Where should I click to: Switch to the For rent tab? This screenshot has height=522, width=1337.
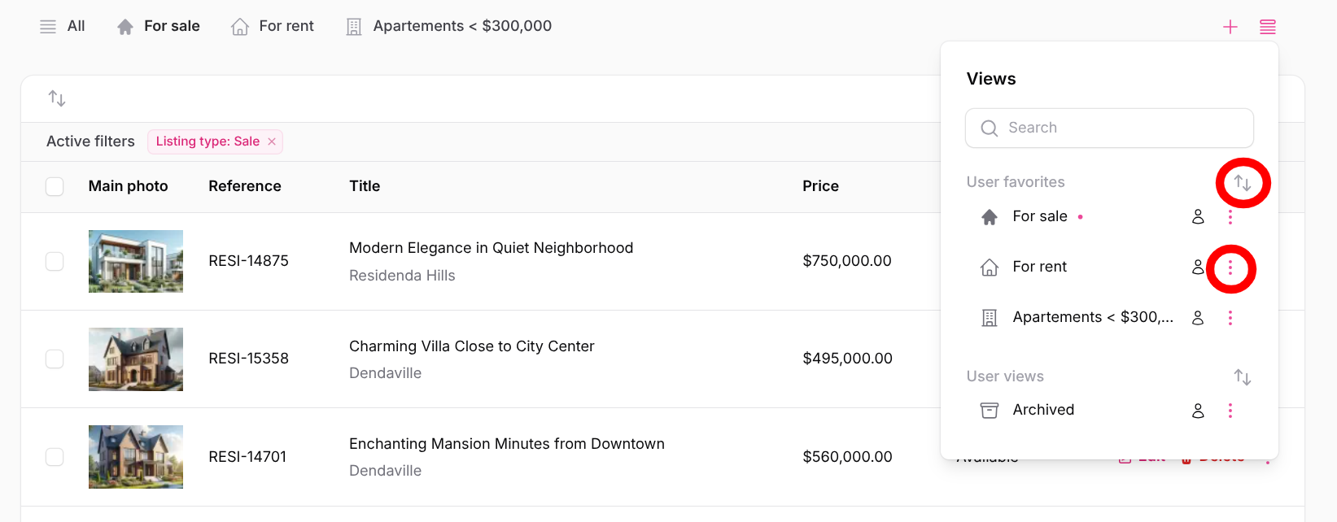272,26
